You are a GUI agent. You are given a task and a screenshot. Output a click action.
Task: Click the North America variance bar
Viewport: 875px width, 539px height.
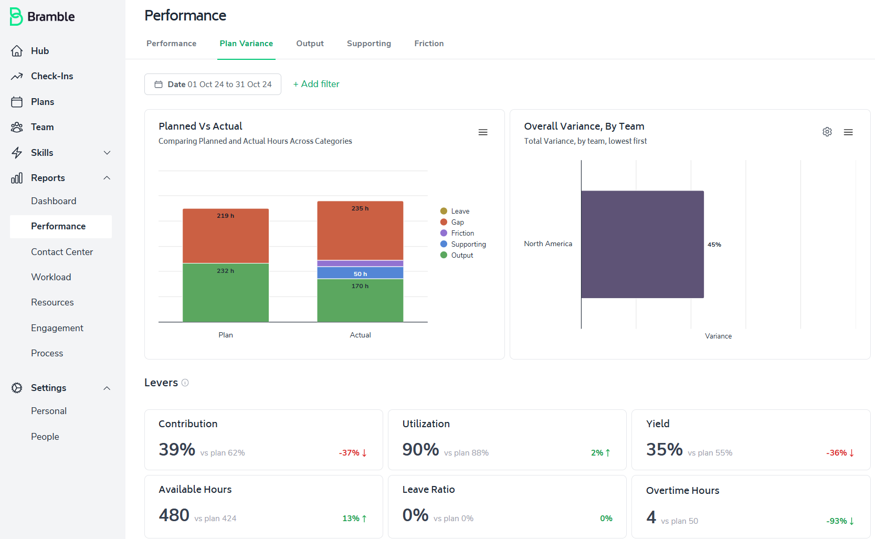pos(642,245)
